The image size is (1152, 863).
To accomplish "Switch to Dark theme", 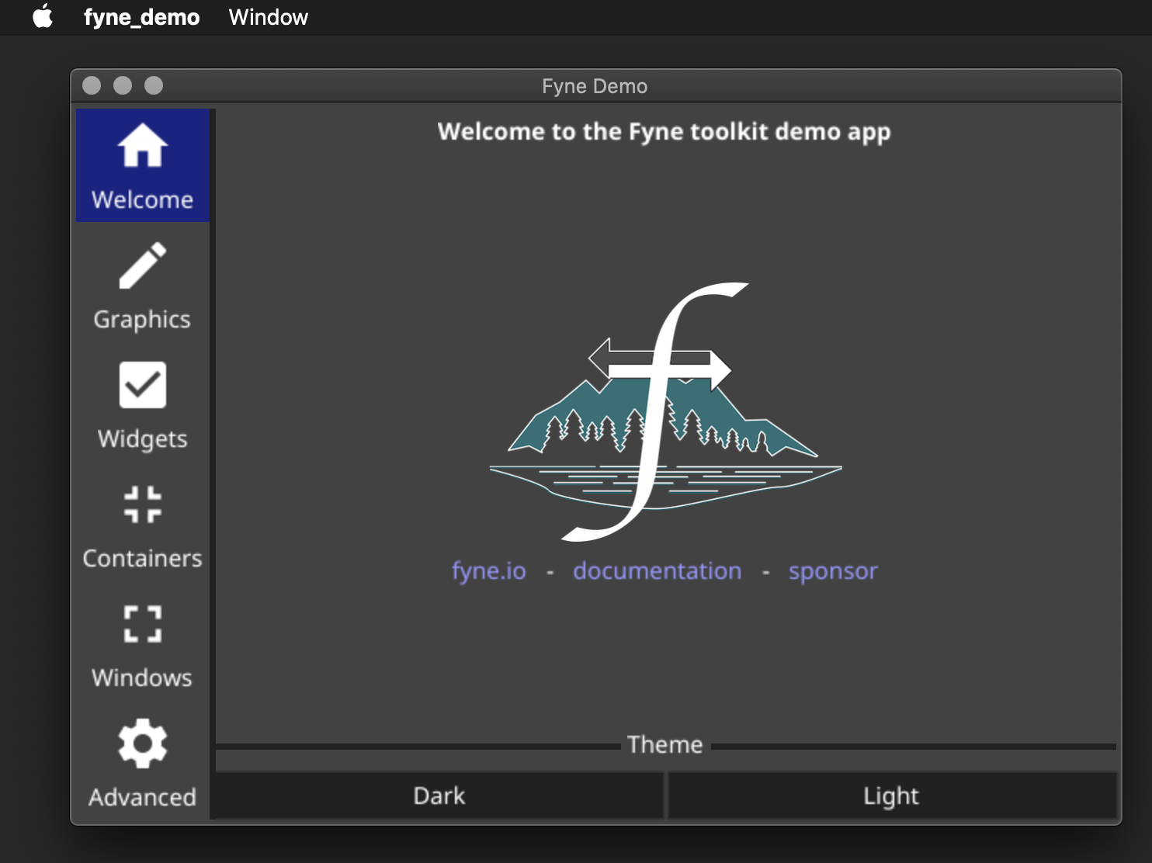I will pyautogui.click(x=439, y=795).
